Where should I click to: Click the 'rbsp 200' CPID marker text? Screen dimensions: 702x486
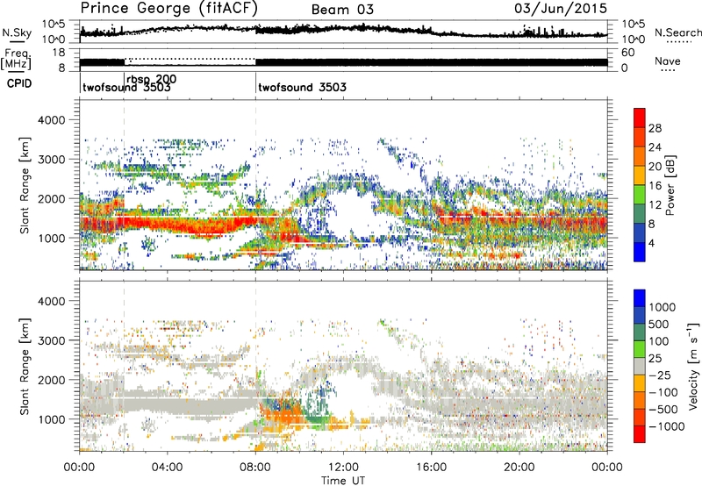[x=152, y=80]
